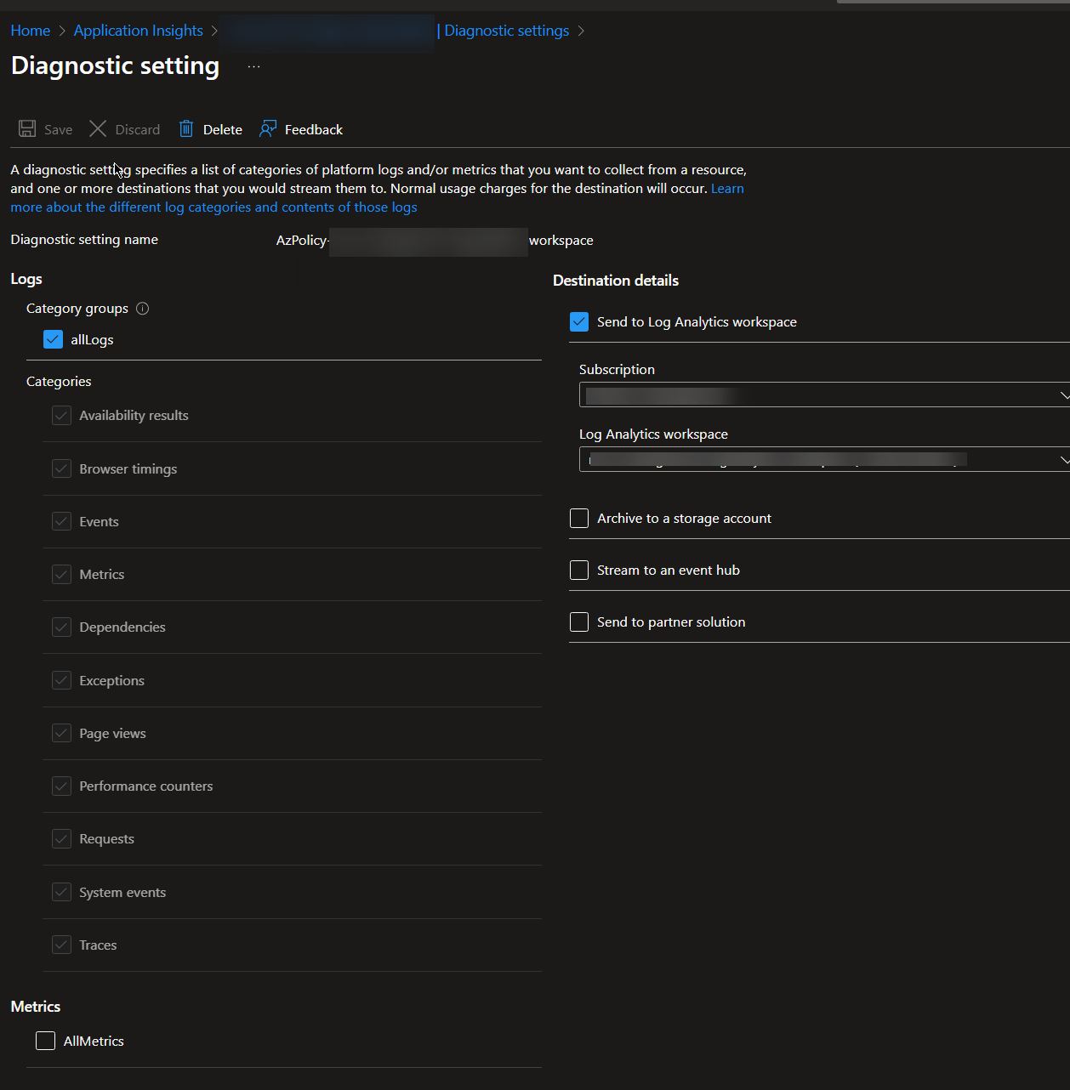Screen dimensions: 1070x1090
Task: Open the info icon beside Category groups
Action: (x=143, y=309)
